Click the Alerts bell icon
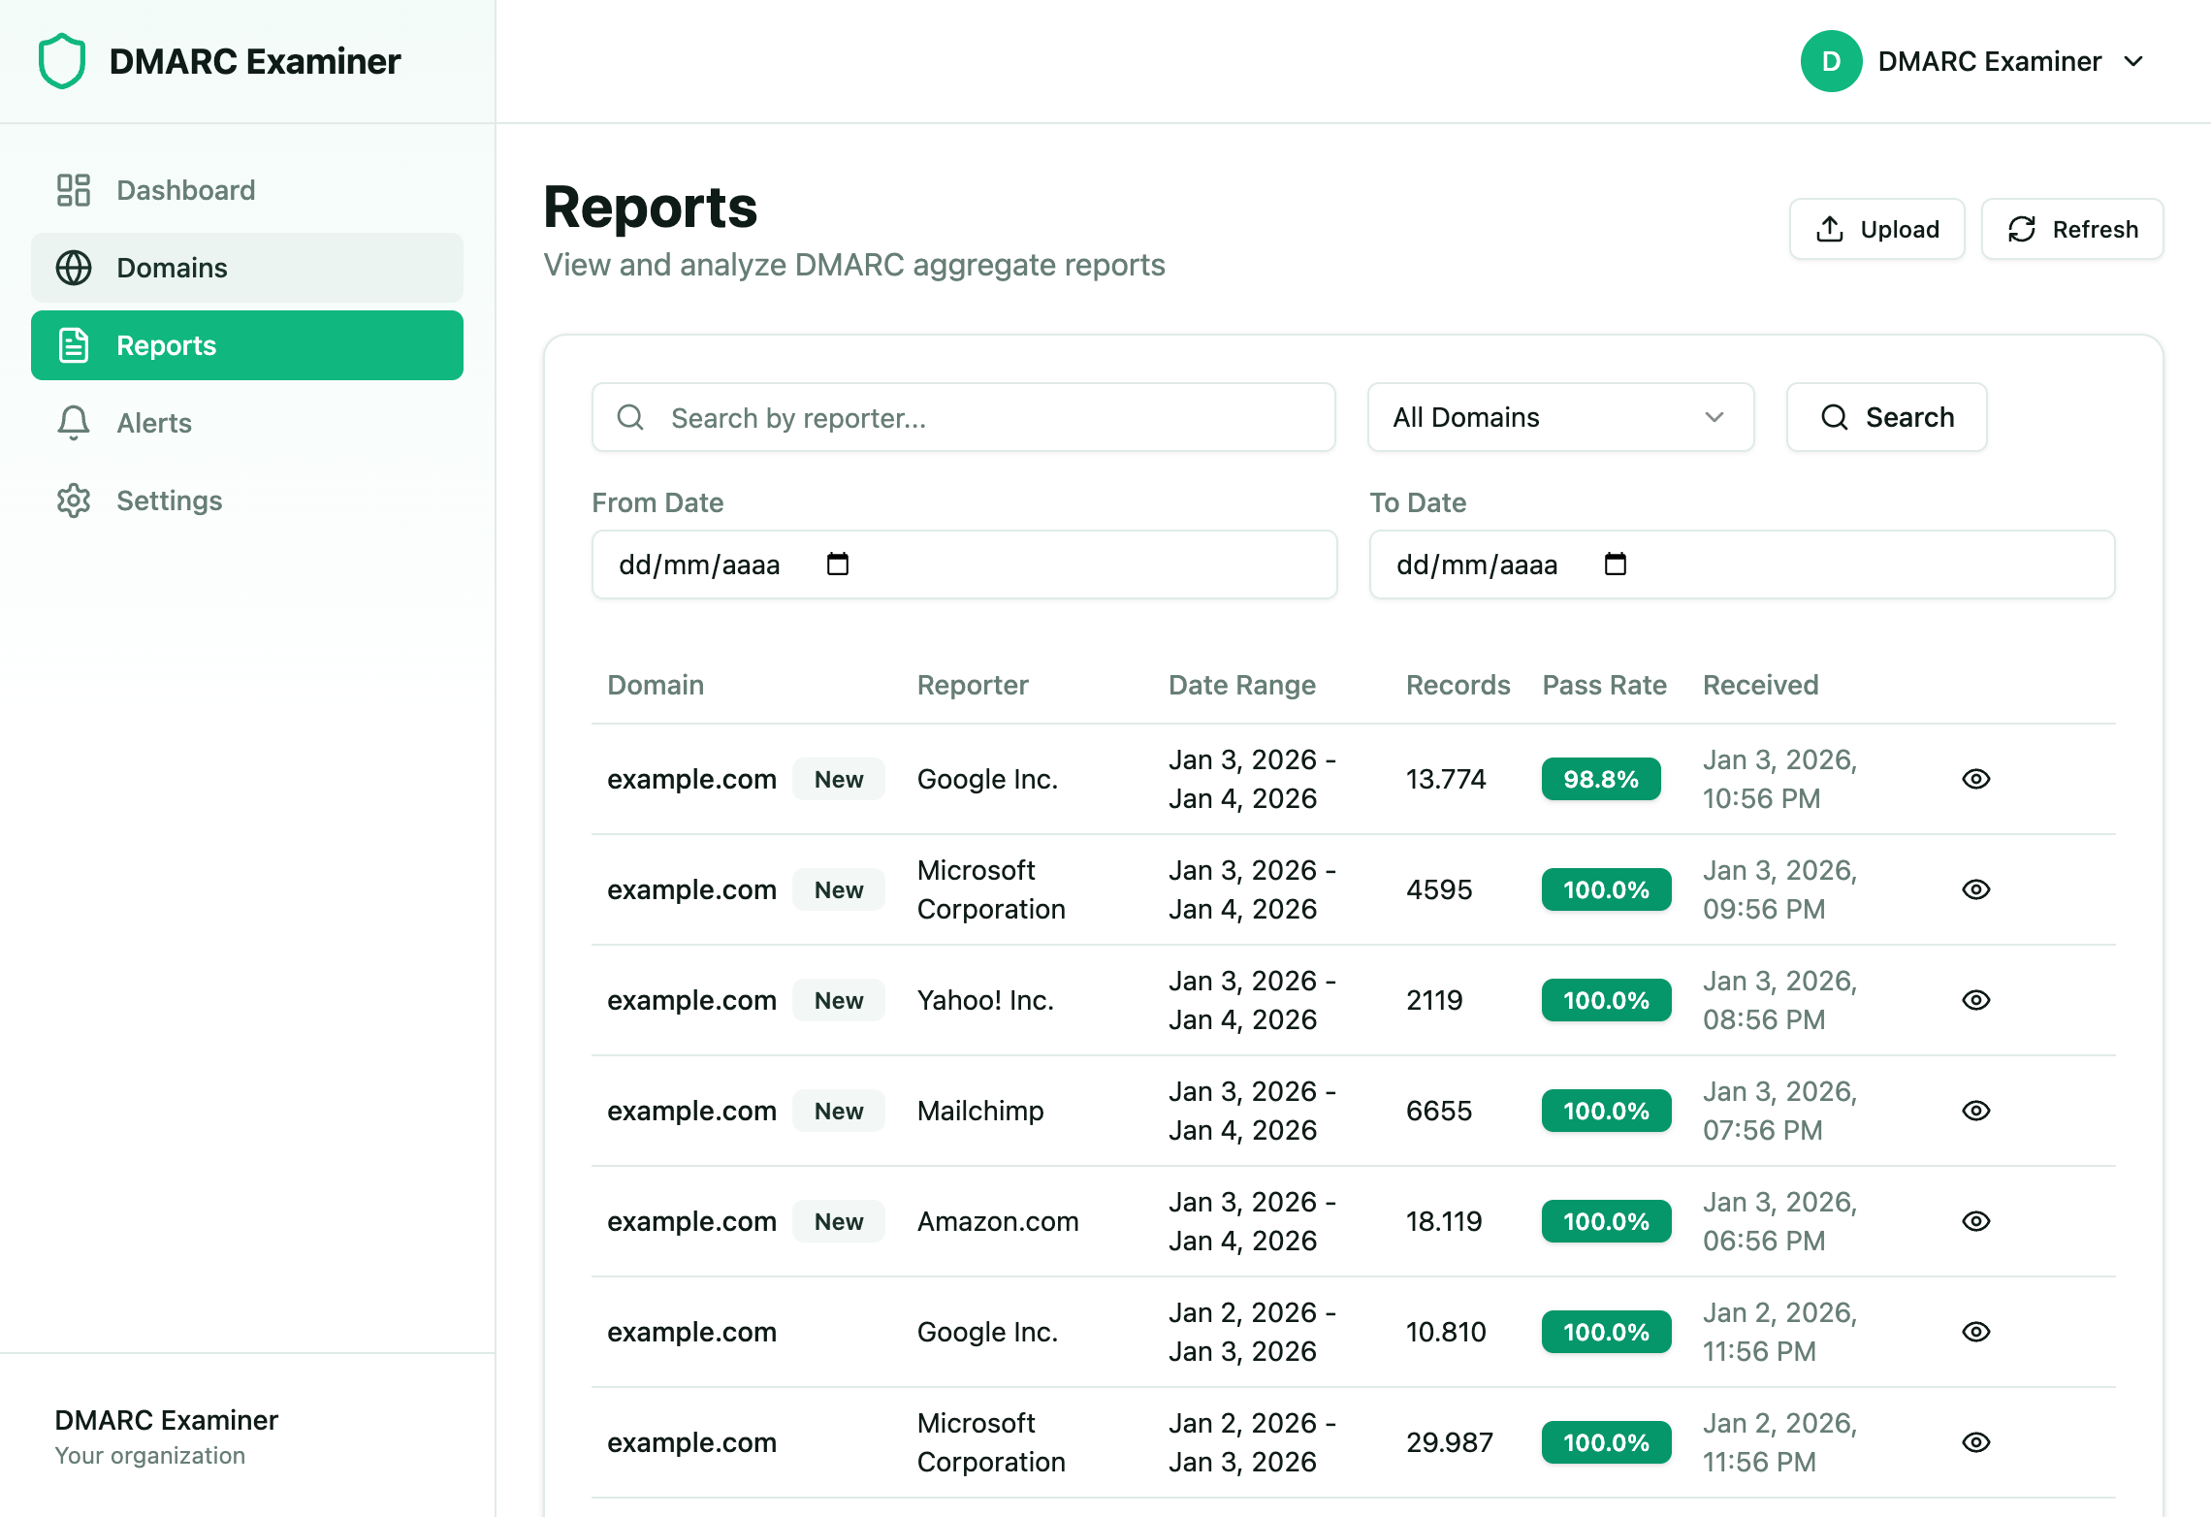The height and width of the screenshot is (1517, 2211). point(73,423)
